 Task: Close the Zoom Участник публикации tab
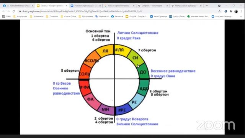(100, 6)
